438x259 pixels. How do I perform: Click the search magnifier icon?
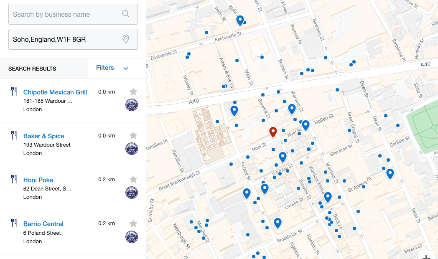(x=126, y=14)
